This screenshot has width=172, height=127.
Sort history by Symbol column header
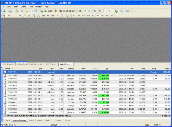(x=69, y=69)
